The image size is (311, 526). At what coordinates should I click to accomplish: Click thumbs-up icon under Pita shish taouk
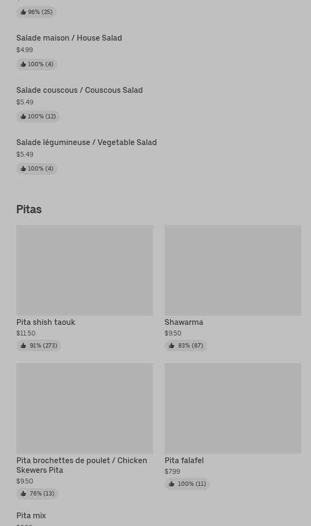click(x=23, y=346)
